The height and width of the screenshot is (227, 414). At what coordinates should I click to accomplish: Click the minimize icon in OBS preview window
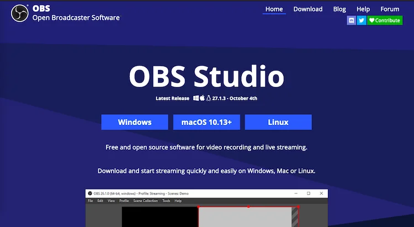point(296,193)
